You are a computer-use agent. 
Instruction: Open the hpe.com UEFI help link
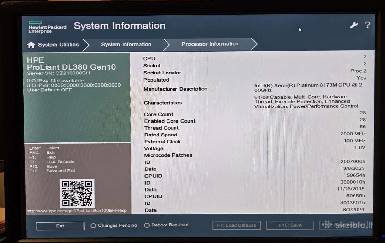pyautogui.click(x=76, y=211)
